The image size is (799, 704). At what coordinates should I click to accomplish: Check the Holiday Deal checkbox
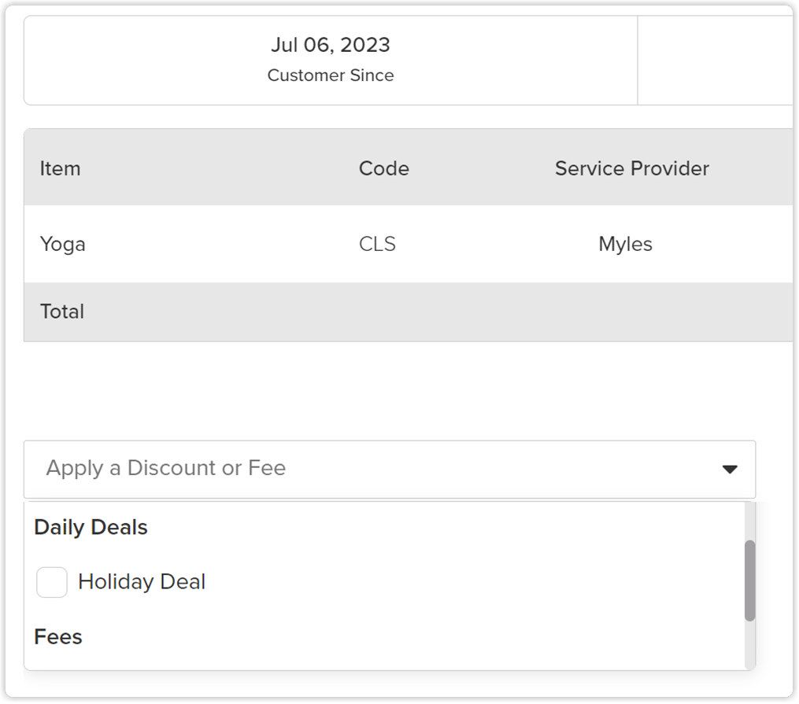(x=52, y=583)
